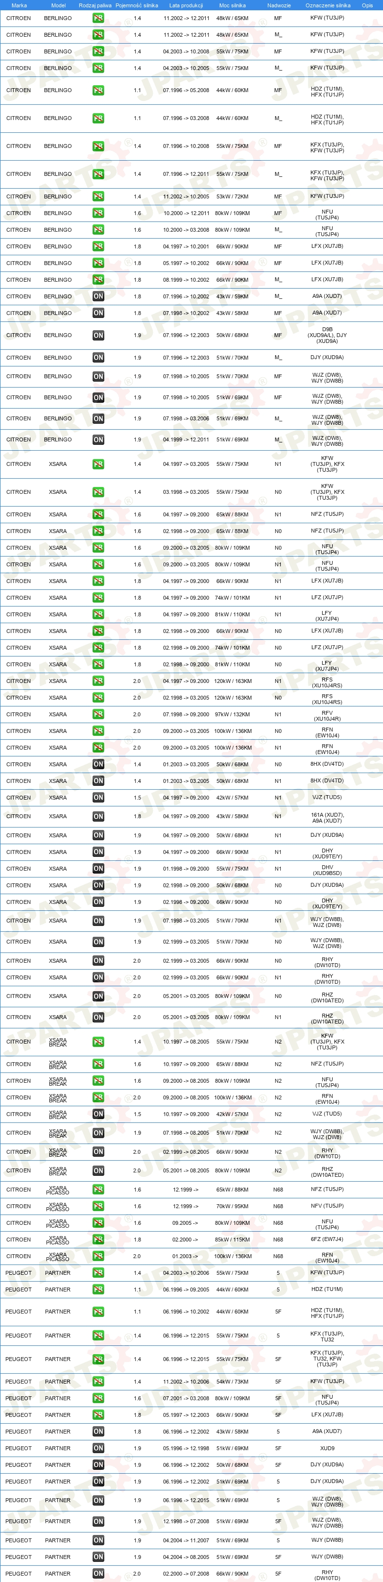Select the '54kW / 73KM' power cell
The width and height of the screenshot is (383, 1582).
coord(233,1381)
